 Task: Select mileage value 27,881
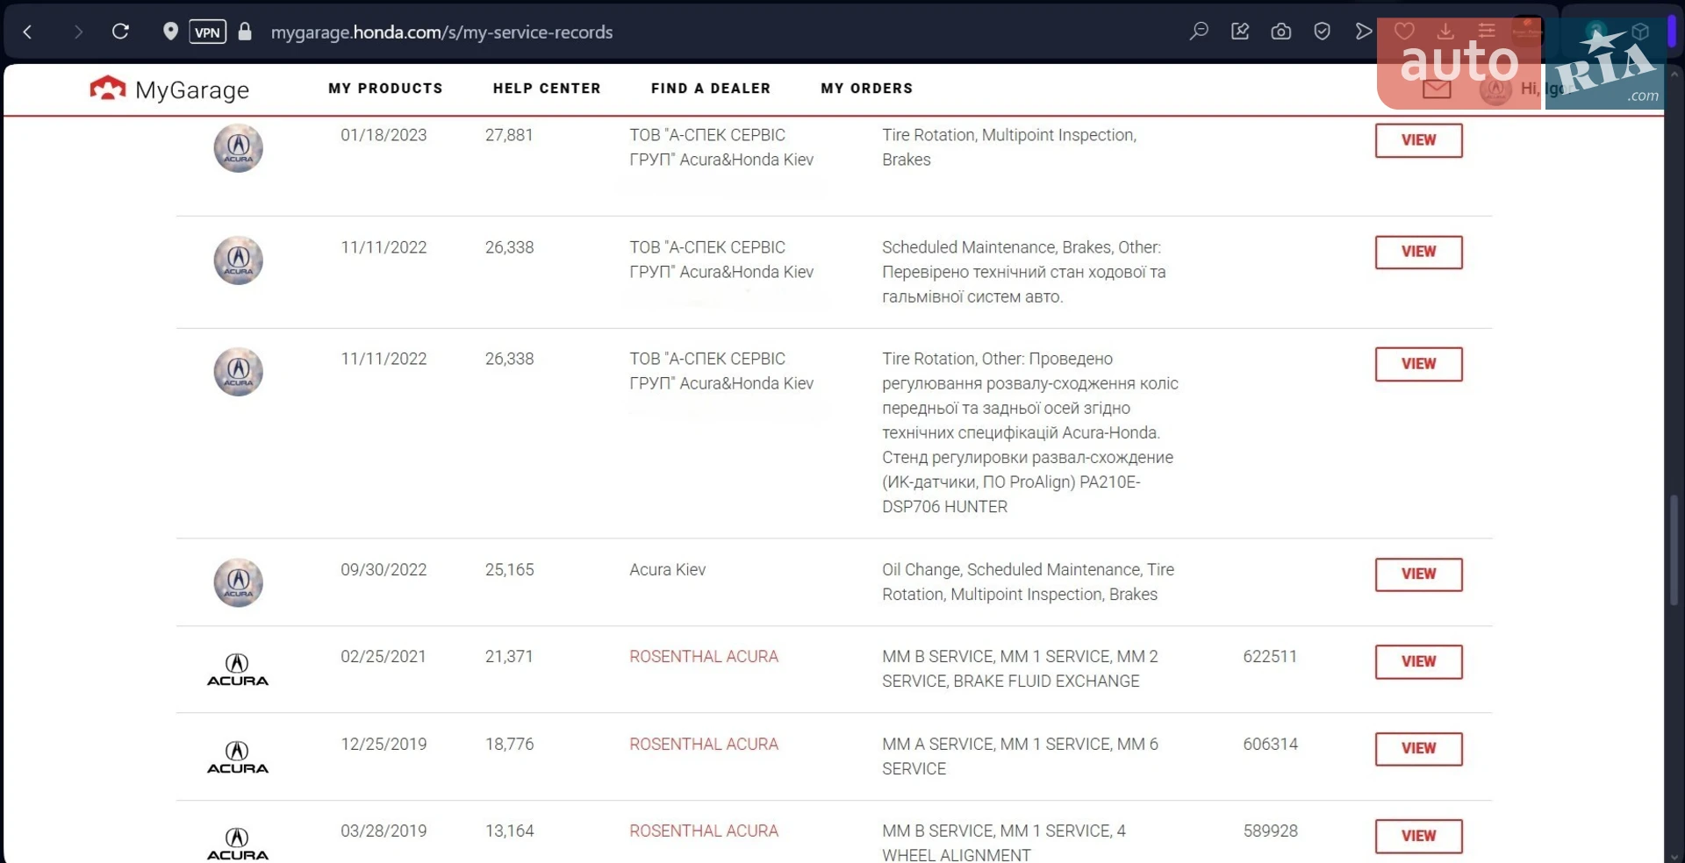(509, 135)
